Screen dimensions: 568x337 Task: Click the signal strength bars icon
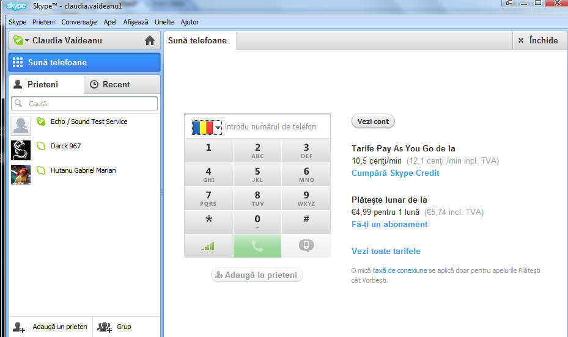coord(208,245)
